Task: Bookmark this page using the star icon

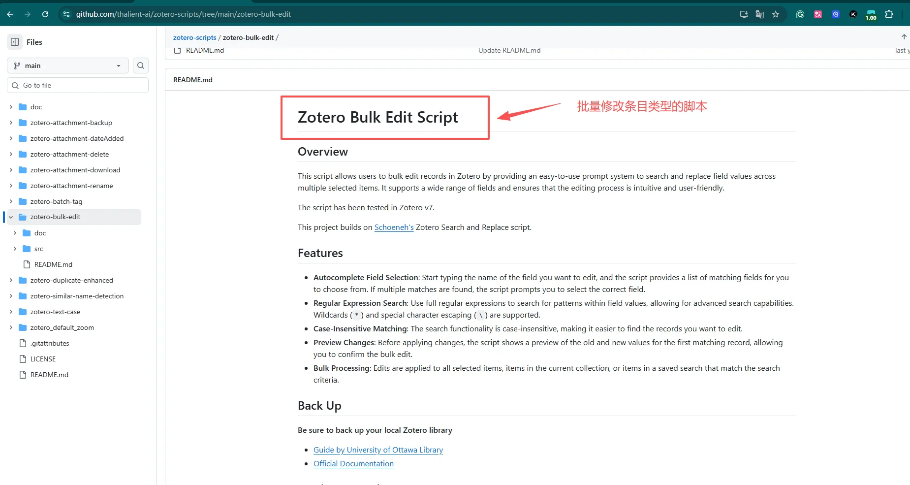Action: 776,14
